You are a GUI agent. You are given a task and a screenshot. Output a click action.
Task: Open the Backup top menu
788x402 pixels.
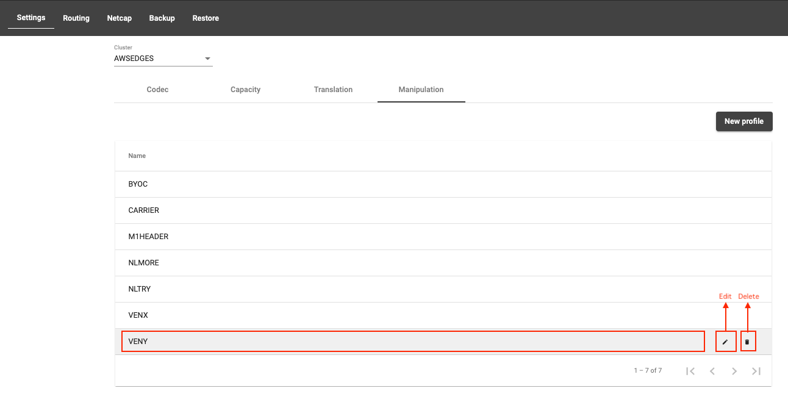[162, 18]
